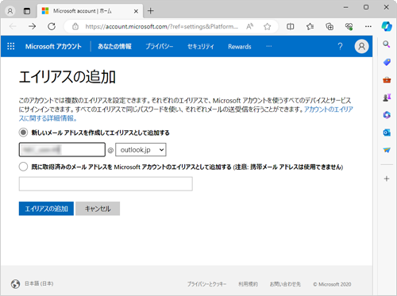Customize sidebar with the plus icon
The width and height of the screenshot is (397, 296).
click(387, 179)
